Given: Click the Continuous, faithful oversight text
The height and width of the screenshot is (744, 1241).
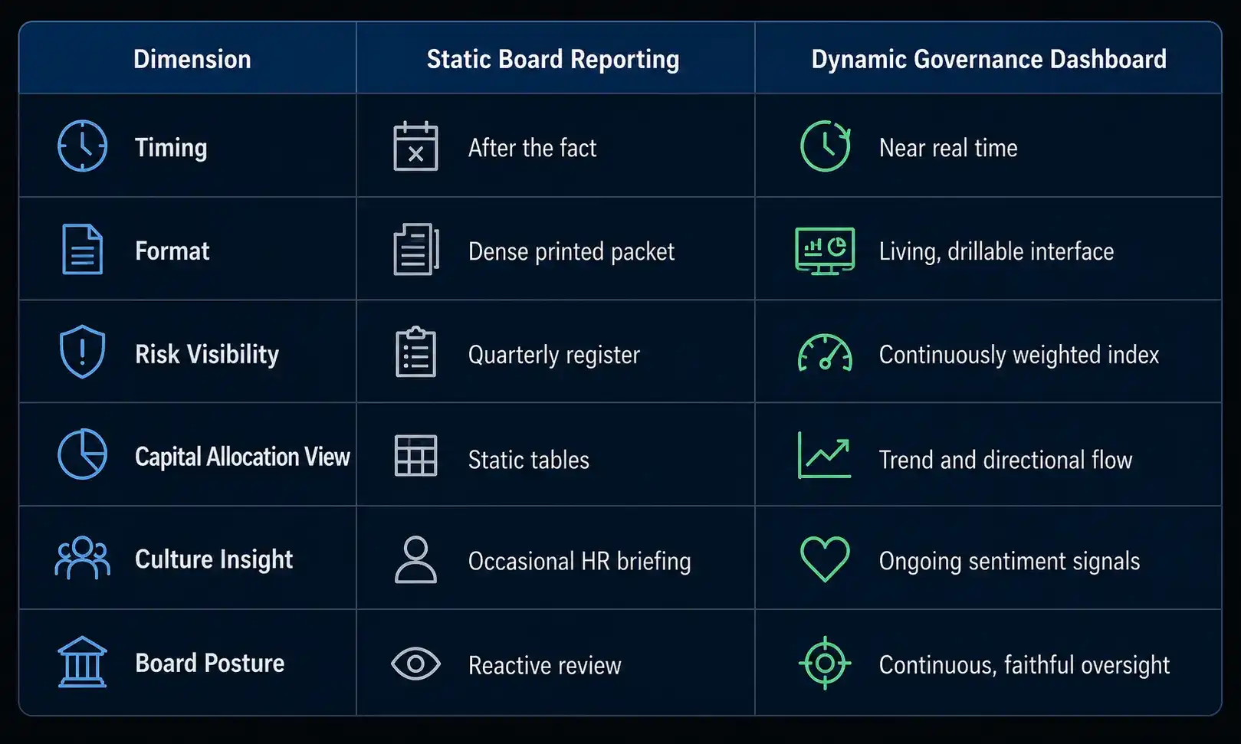Looking at the screenshot, I should [1024, 665].
